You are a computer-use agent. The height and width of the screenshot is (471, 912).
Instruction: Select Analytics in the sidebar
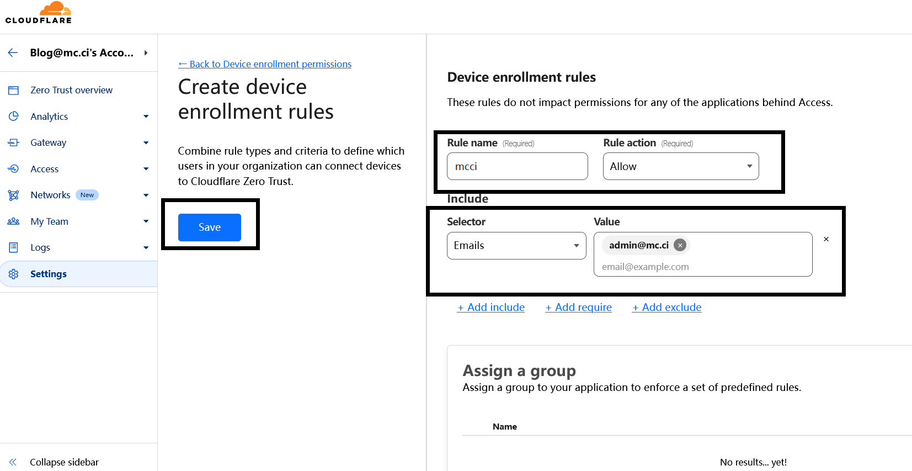point(49,117)
